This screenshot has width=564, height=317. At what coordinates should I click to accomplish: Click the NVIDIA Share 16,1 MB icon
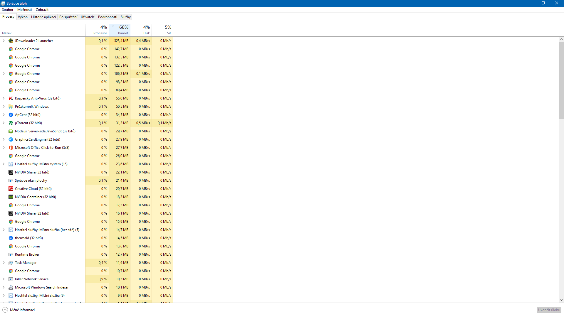click(11, 213)
